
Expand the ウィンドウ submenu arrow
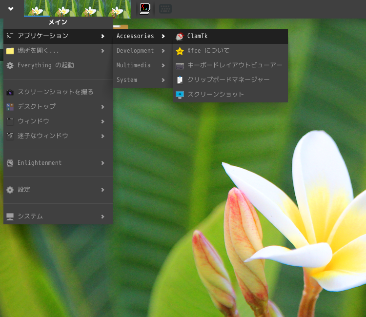click(102, 121)
